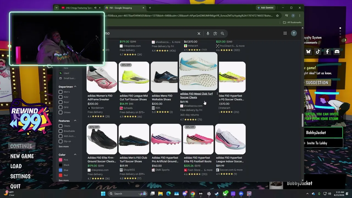Click Invite To Lobby in the game

coord(323,143)
